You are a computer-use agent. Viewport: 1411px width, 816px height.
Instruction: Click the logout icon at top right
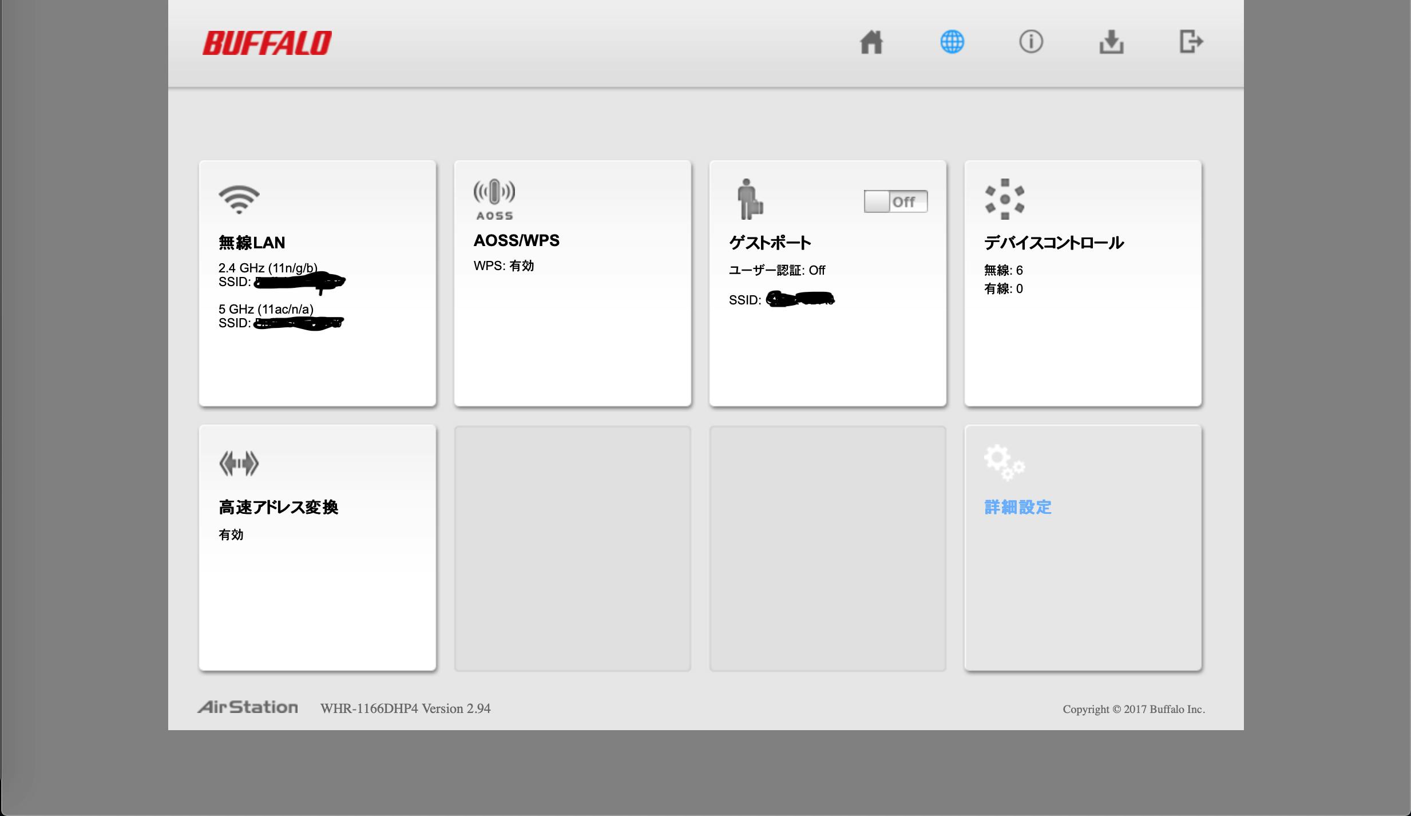[x=1192, y=42]
